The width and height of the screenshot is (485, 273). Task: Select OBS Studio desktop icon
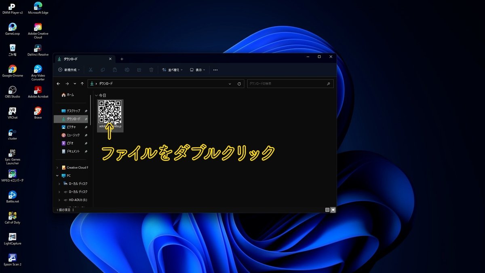13,92
